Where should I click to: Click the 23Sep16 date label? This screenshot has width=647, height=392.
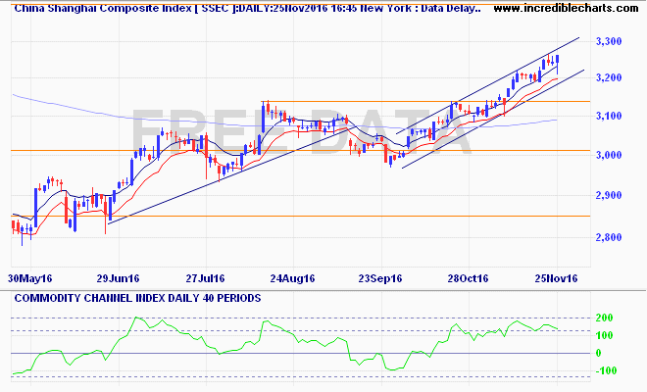point(380,278)
